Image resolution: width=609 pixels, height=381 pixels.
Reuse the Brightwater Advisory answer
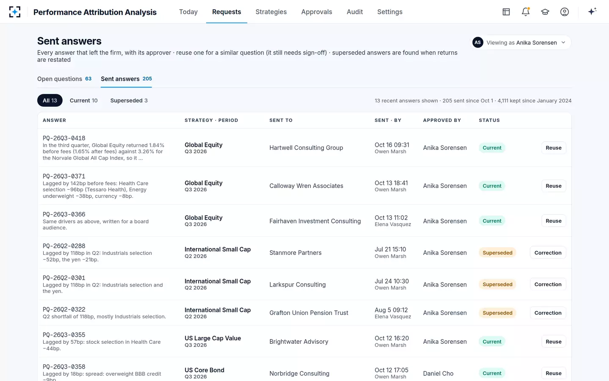point(554,342)
